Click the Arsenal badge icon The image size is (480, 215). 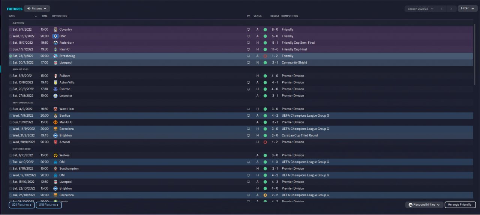pyautogui.click(x=55, y=142)
